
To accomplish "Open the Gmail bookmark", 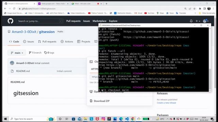I will [138, 13].
